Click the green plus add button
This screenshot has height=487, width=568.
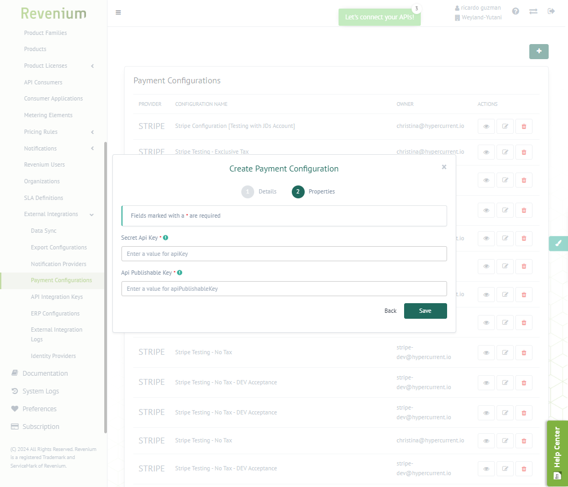tap(538, 52)
